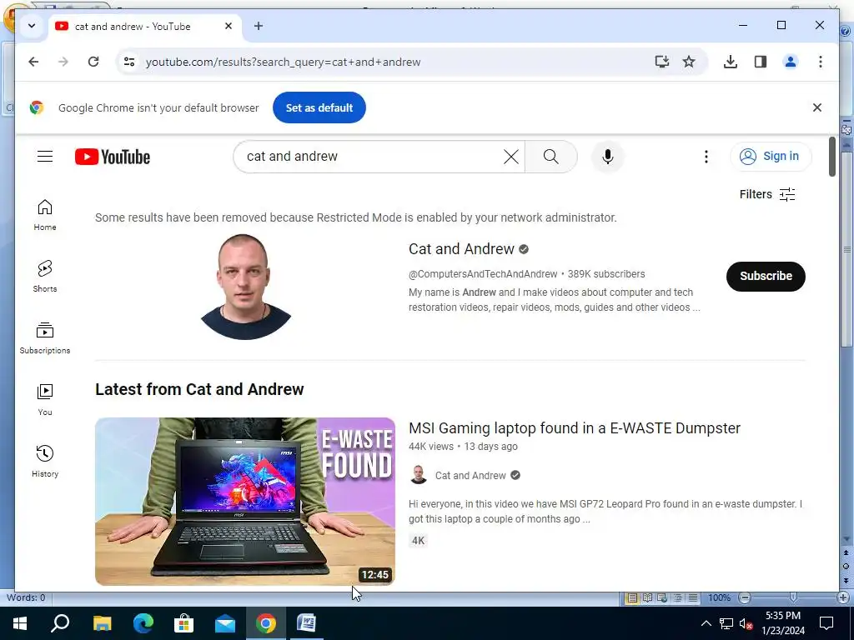Screen dimensions: 854x640
Task: Open Cat and Andrew link under video
Action: pyautogui.click(x=470, y=475)
